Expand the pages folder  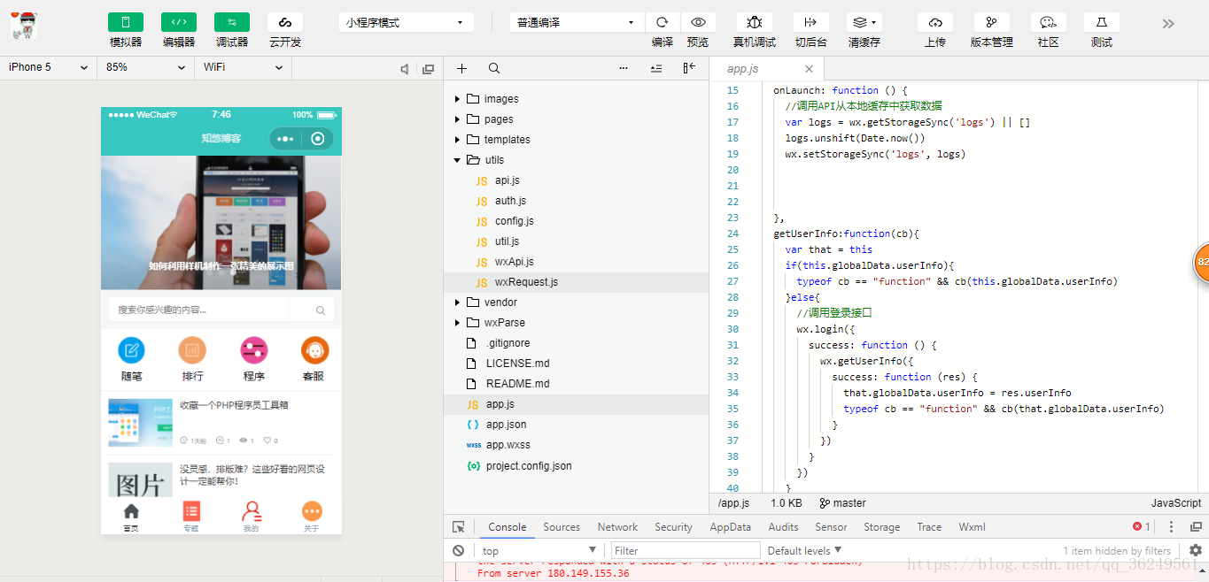(x=457, y=119)
